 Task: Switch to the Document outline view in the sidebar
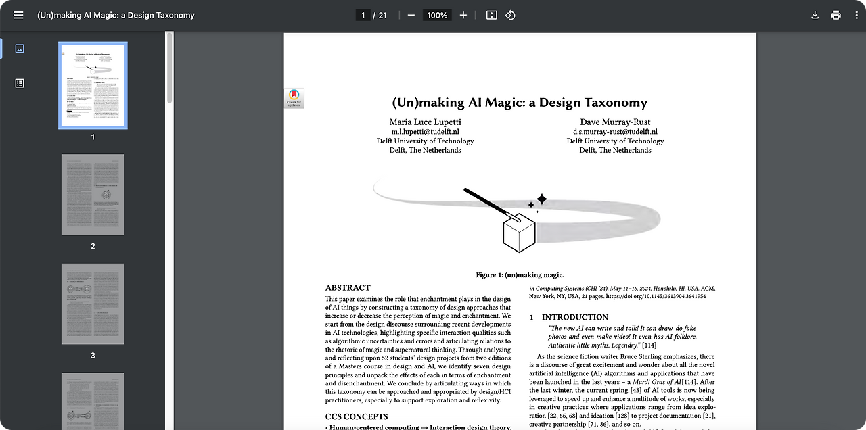coord(20,83)
